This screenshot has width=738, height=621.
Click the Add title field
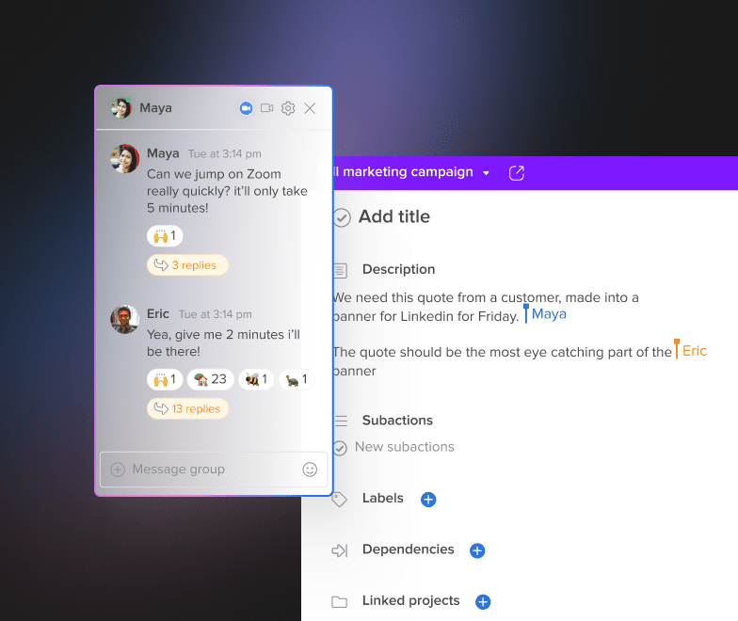coord(394,217)
